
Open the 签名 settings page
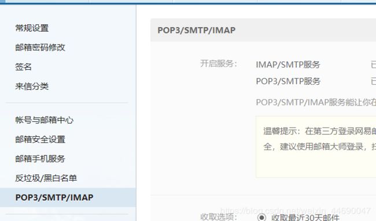point(23,67)
